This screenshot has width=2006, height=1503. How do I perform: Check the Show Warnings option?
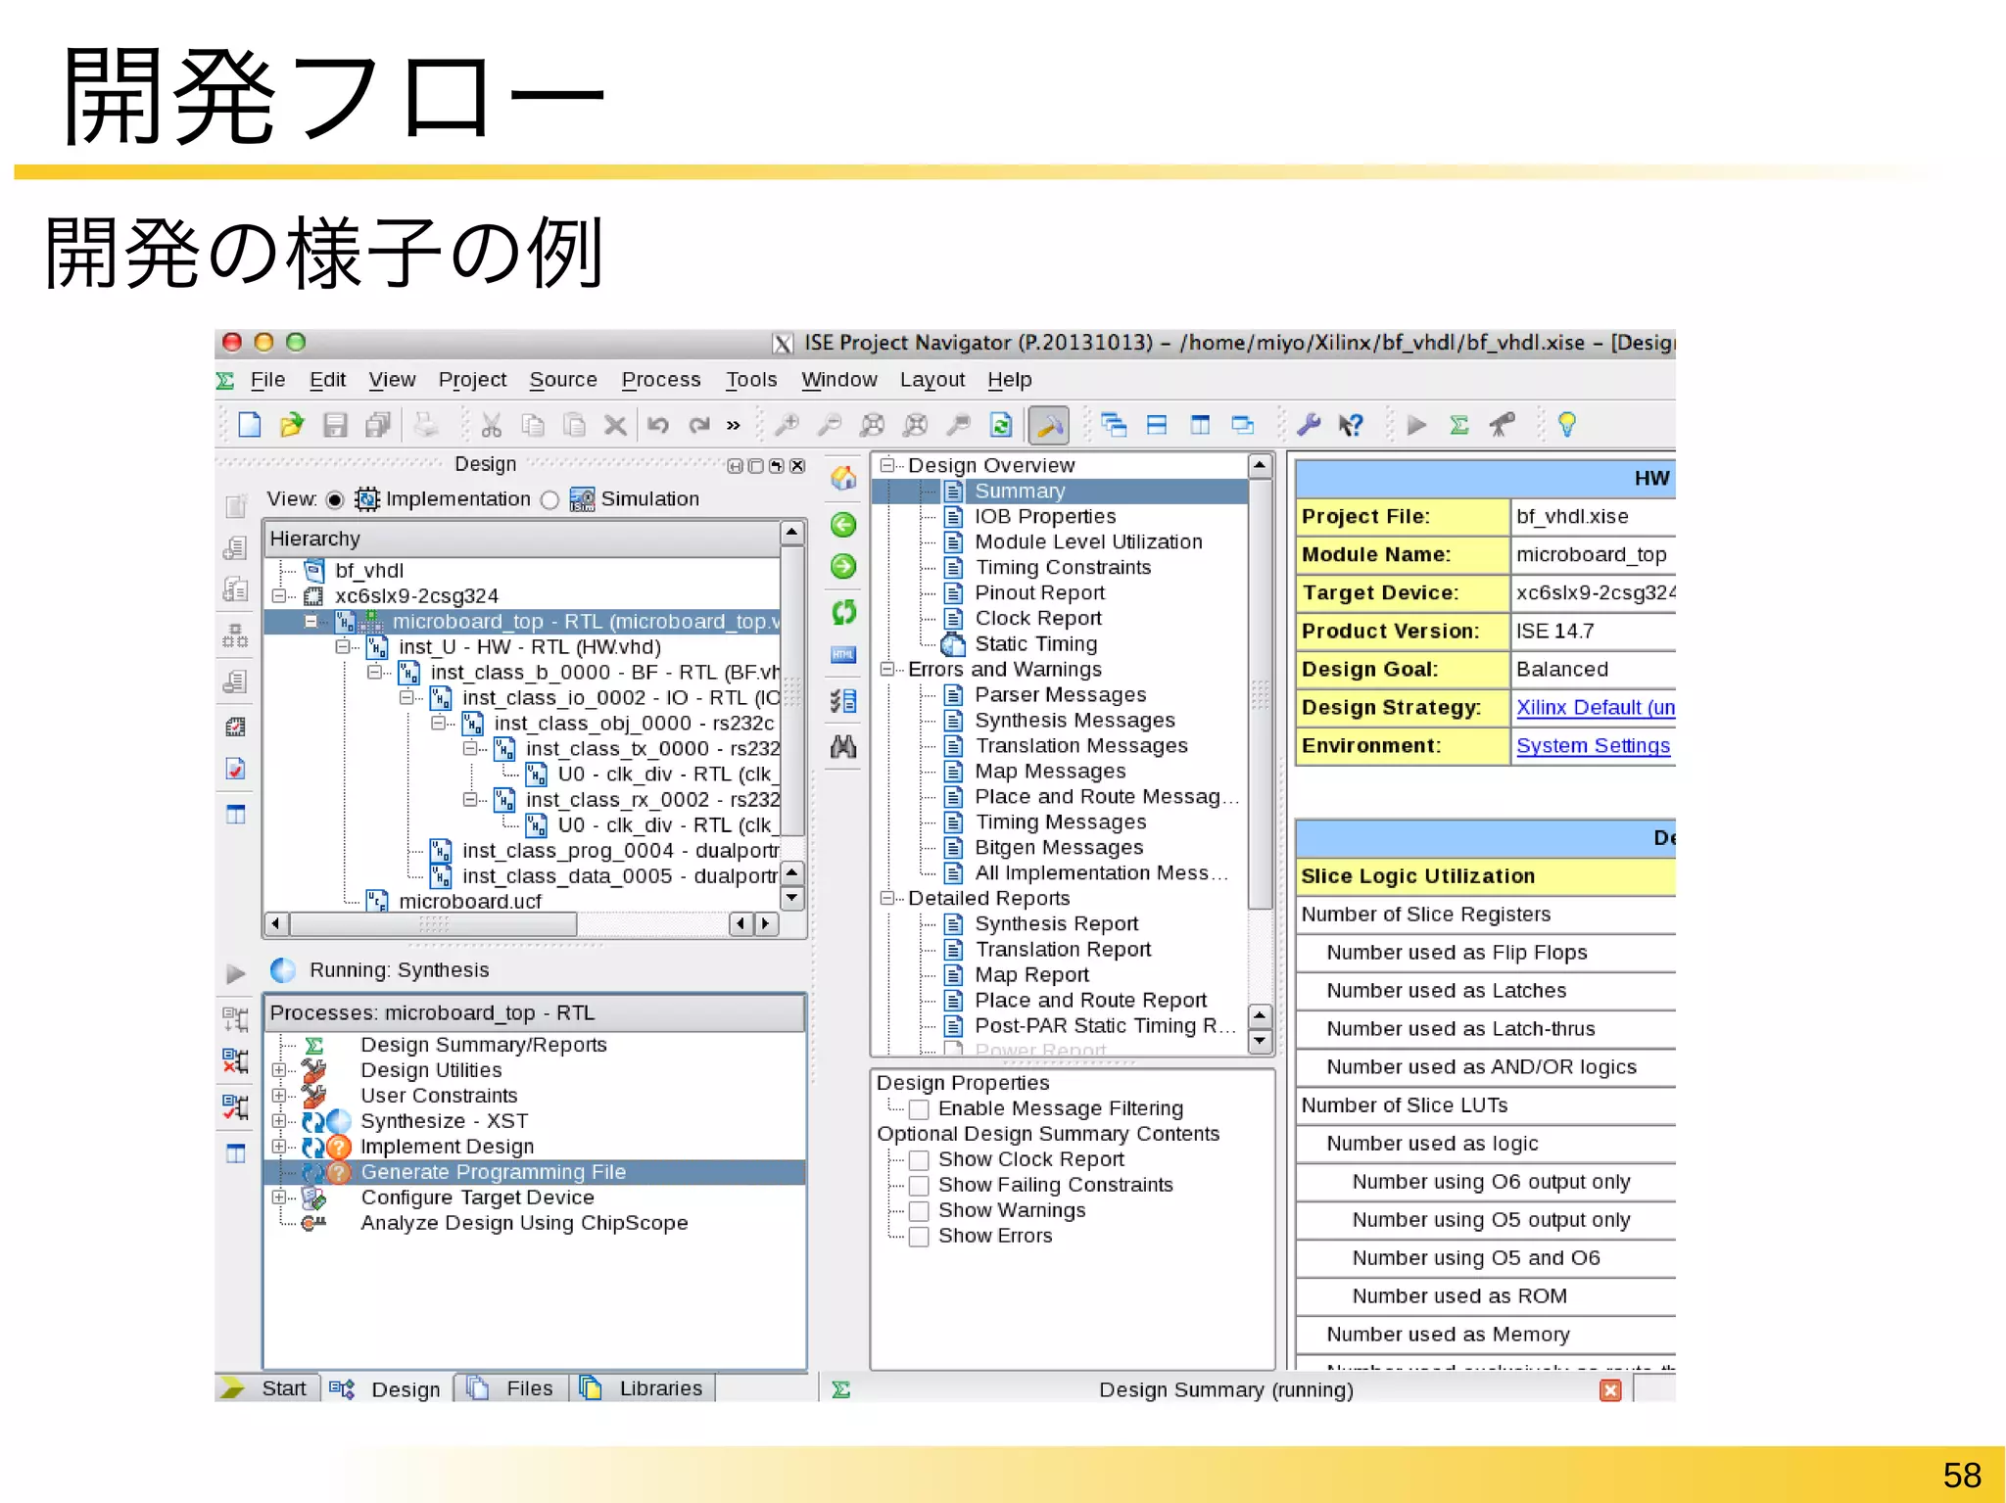919,1211
